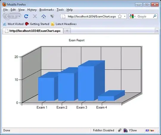The height and width of the screenshot is (135, 161).
Task: Open the Bookmarks menu
Action: coord(47,10)
